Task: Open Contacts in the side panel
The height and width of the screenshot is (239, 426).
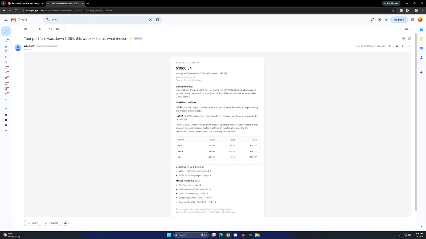Action: 421,58
